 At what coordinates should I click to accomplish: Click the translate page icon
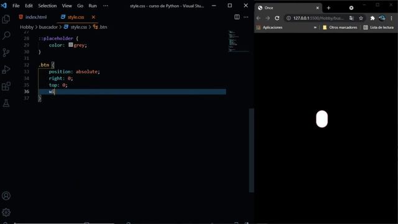coord(351,18)
